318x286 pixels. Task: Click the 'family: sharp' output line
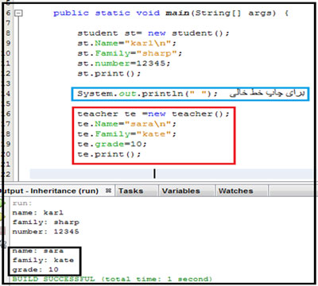pos(45,222)
